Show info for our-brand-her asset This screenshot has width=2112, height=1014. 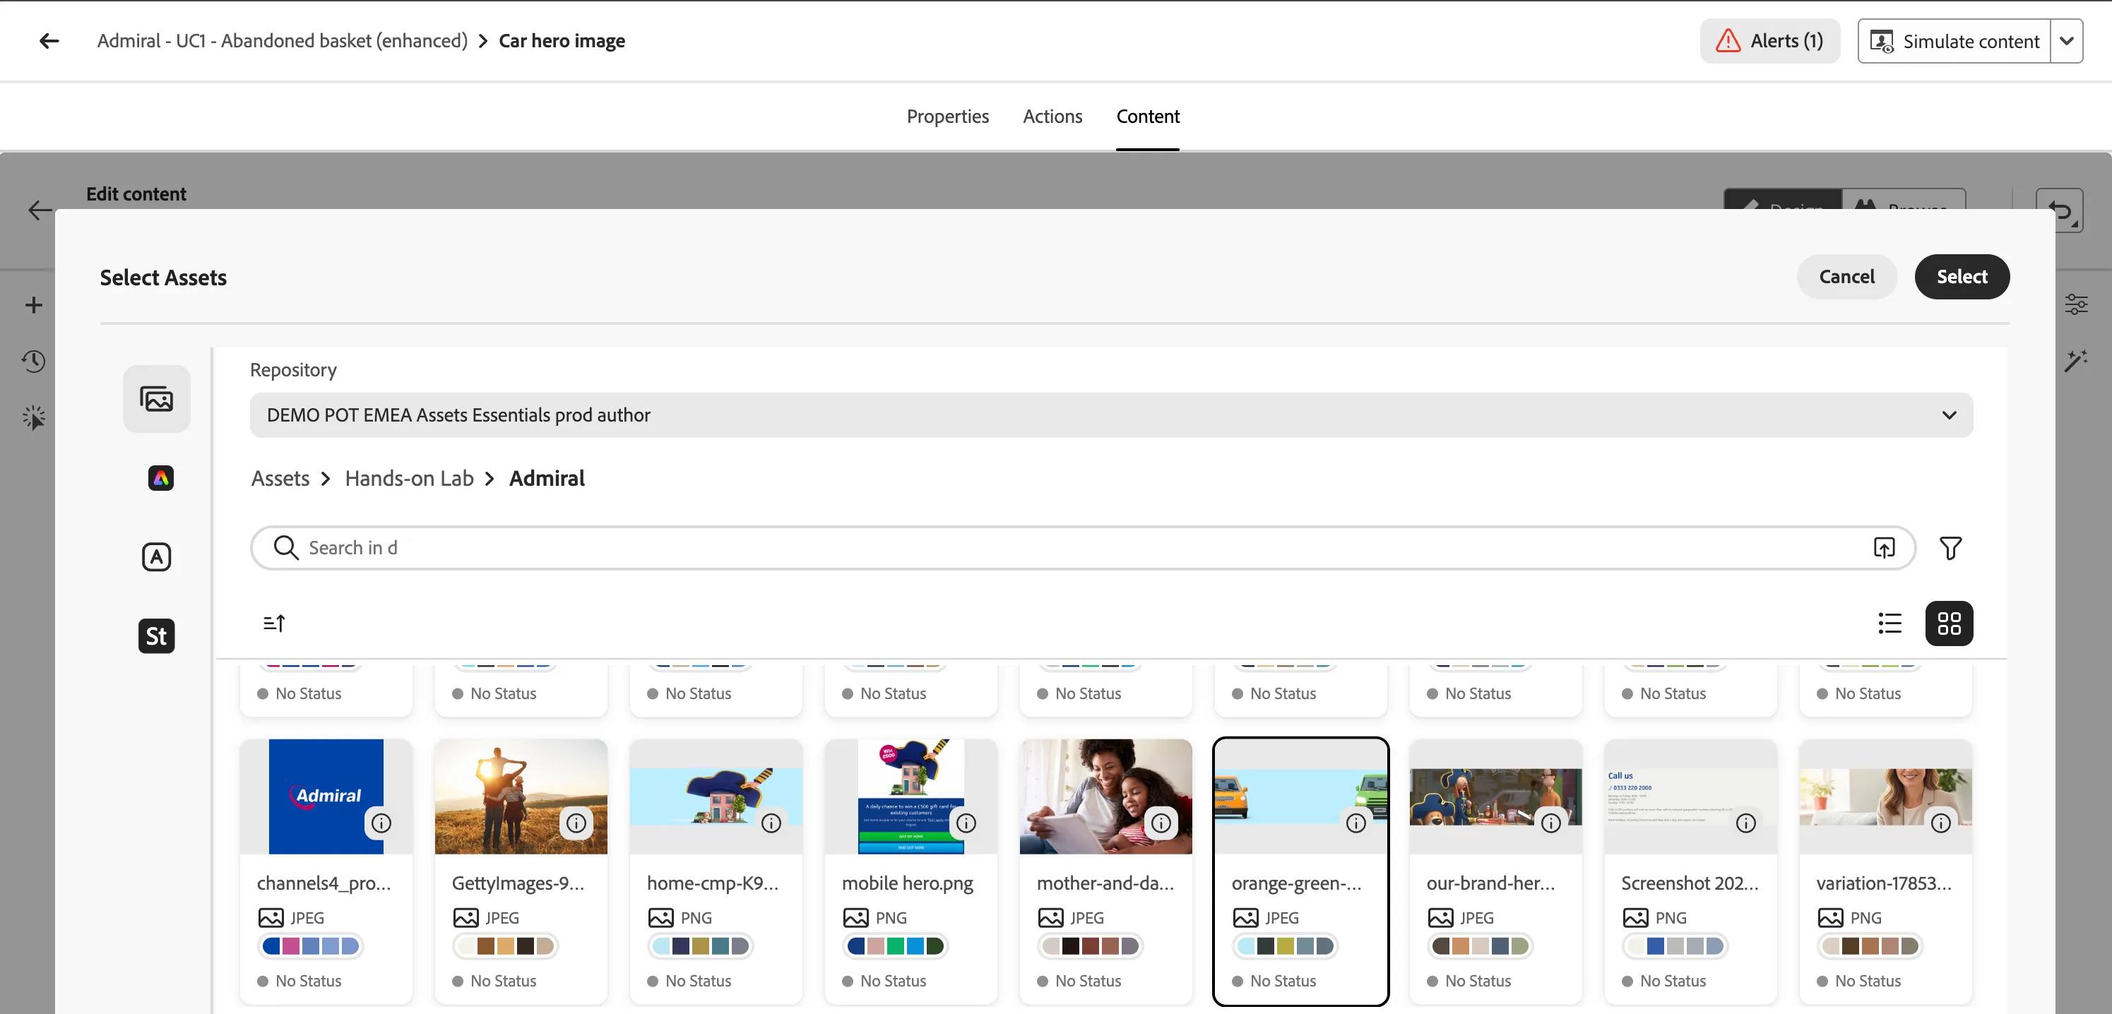pos(1551,823)
